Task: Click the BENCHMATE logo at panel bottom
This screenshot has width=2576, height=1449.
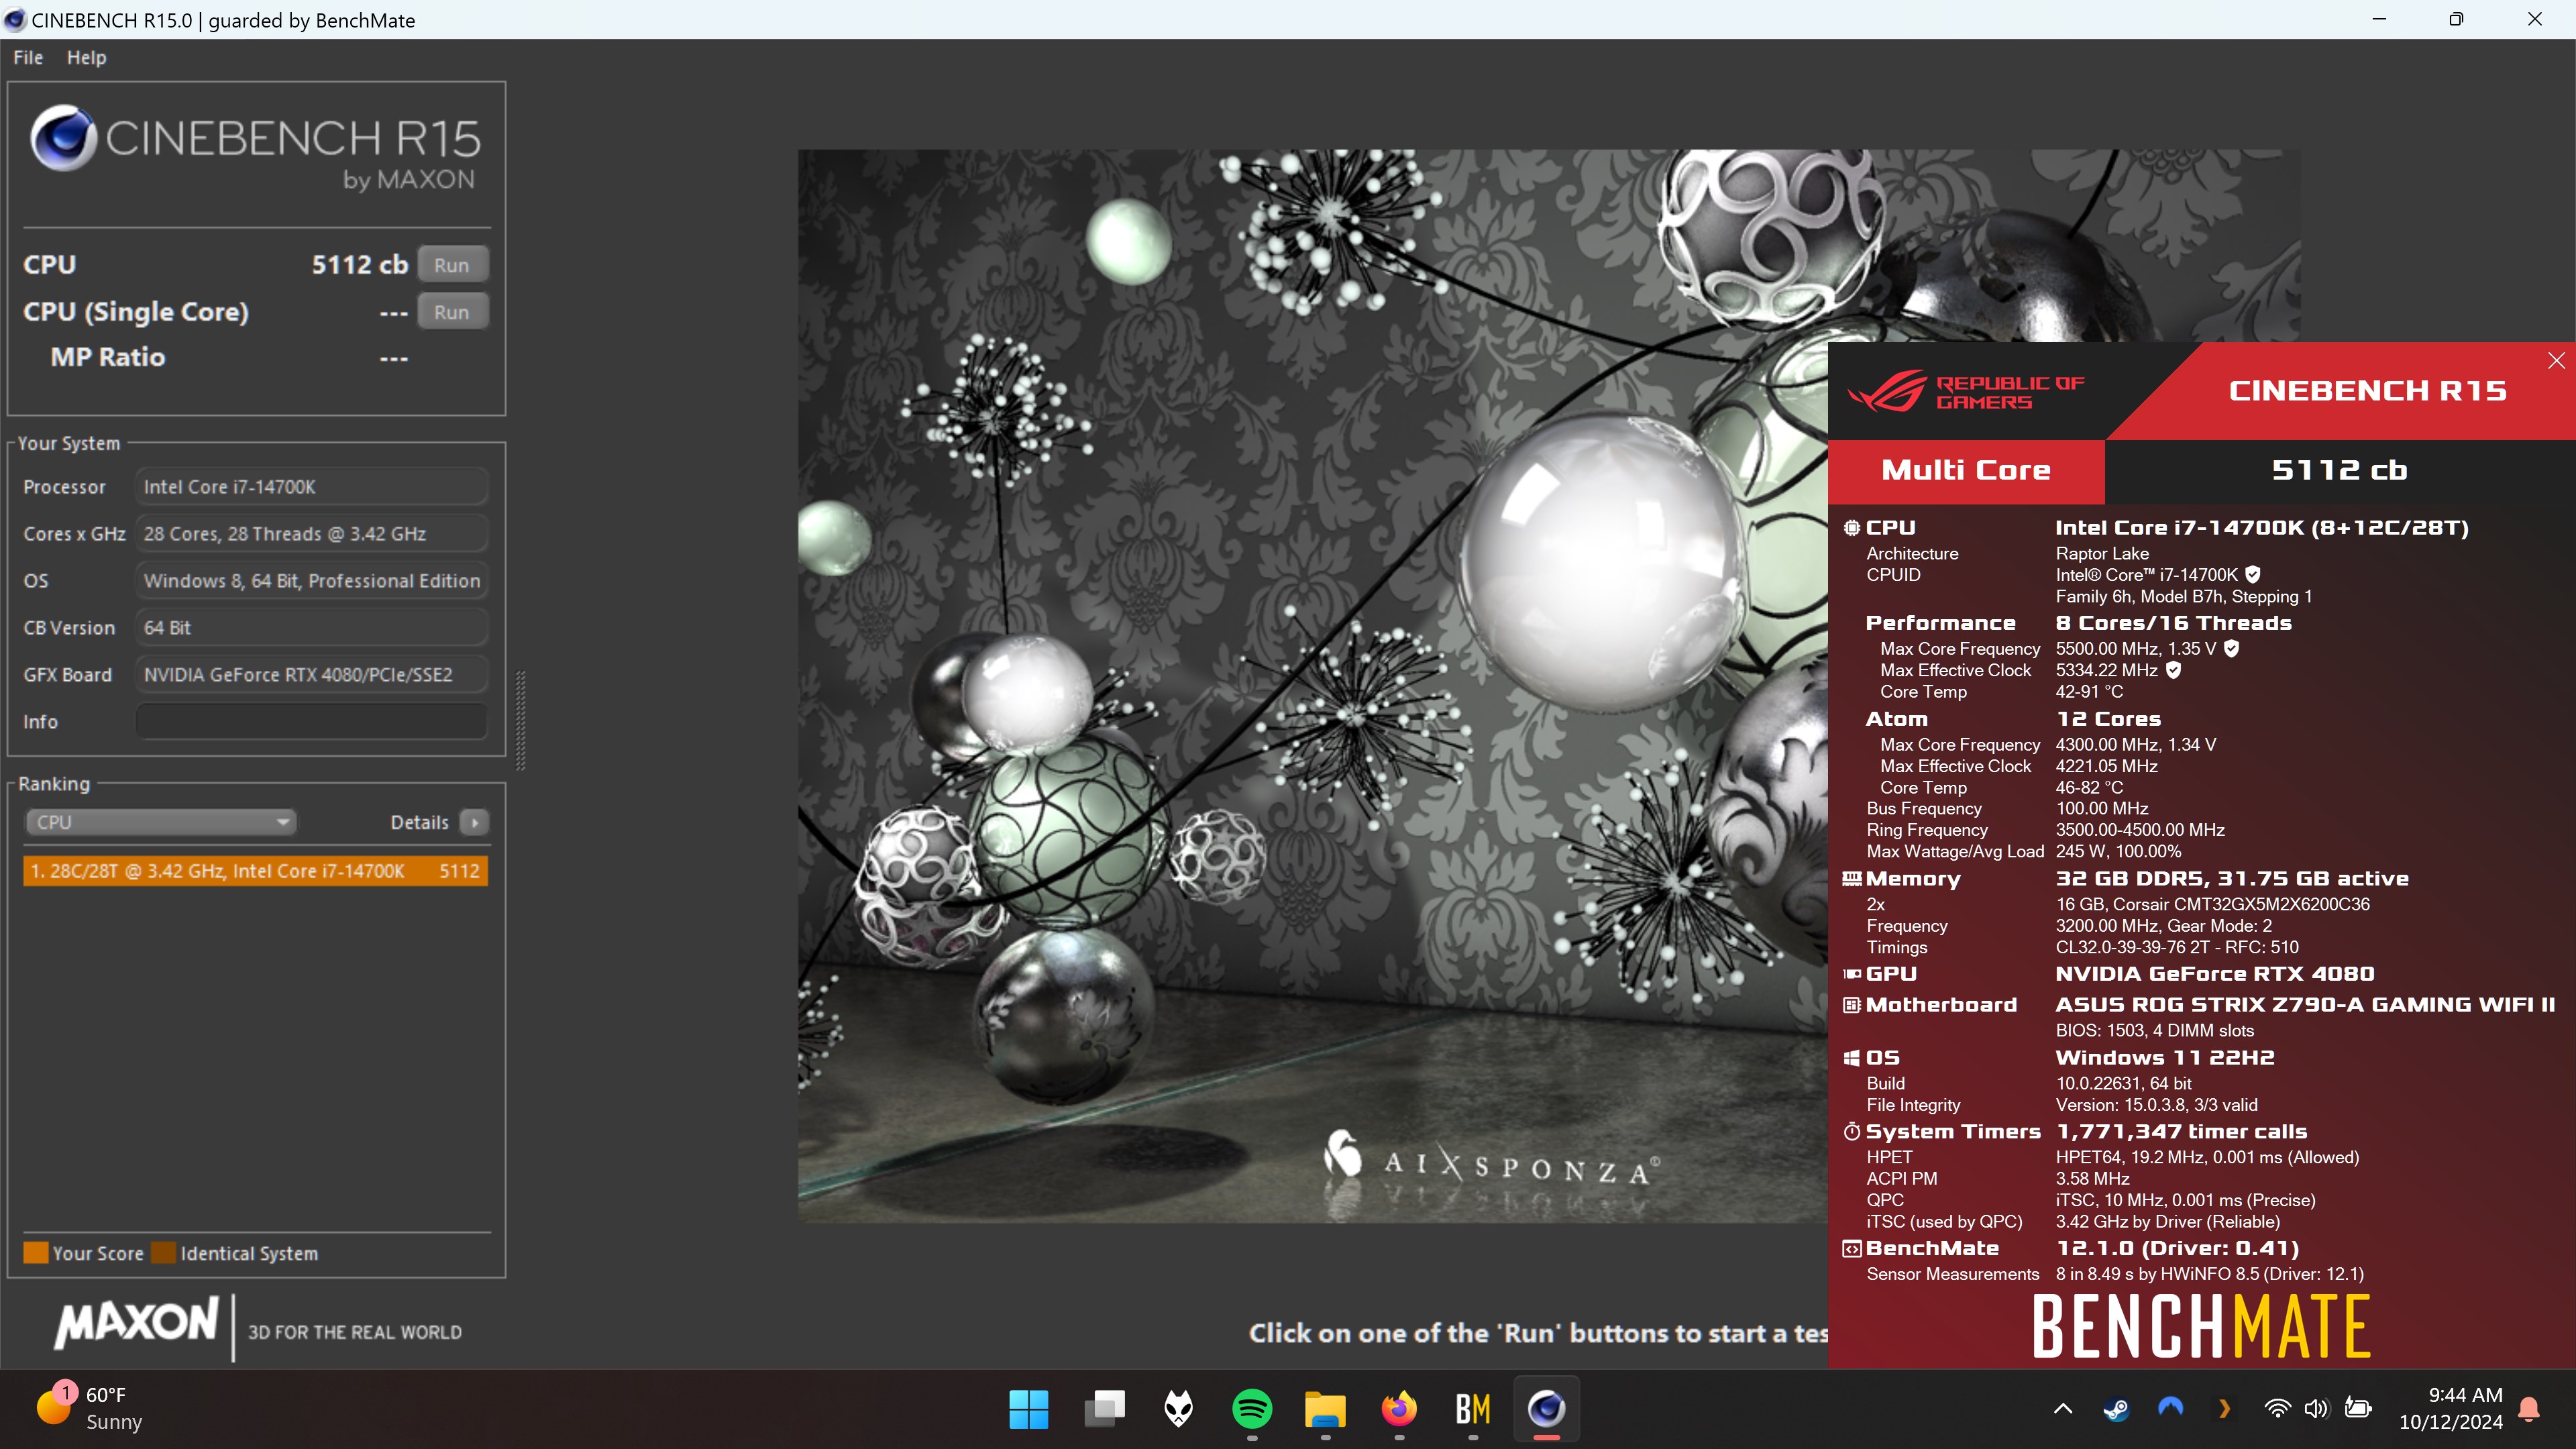Action: point(2201,1327)
